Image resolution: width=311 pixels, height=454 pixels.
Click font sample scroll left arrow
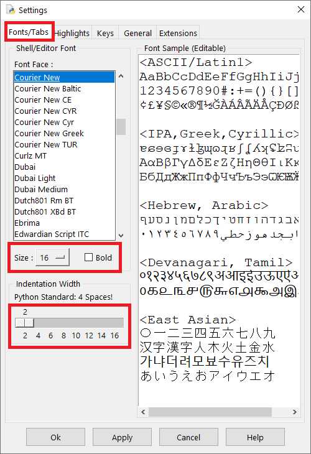click(143, 412)
